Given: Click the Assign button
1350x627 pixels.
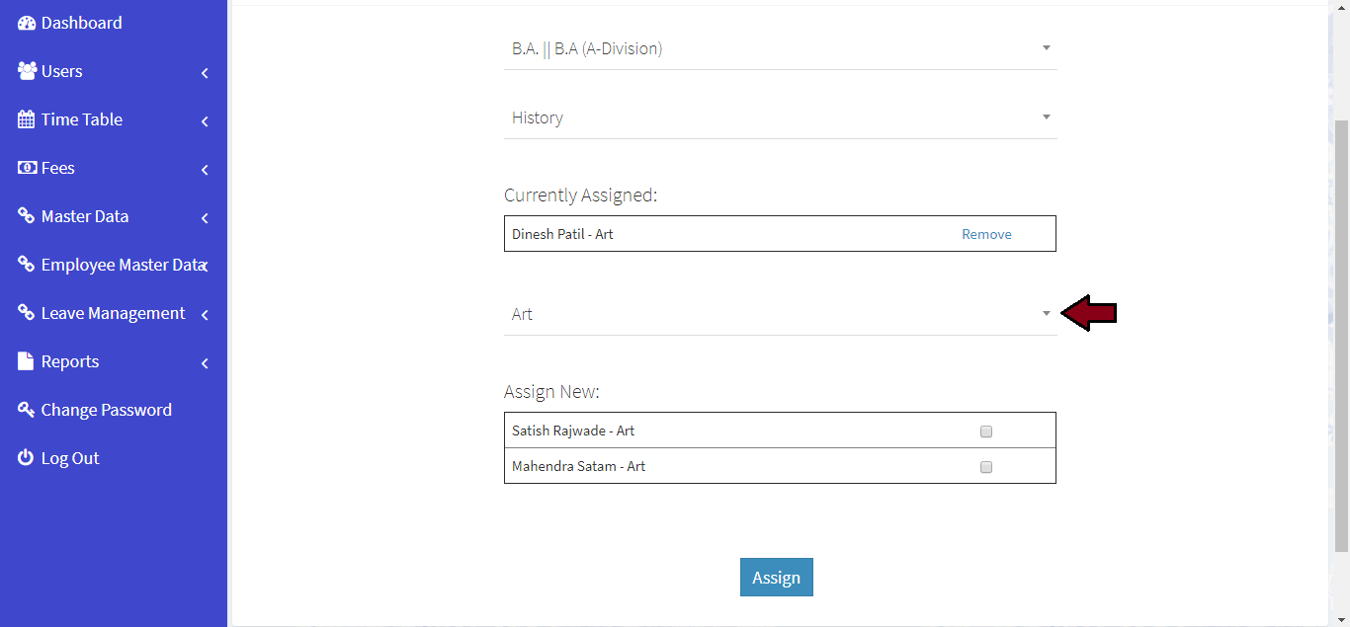Looking at the screenshot, I should click(x=776, y=578).
